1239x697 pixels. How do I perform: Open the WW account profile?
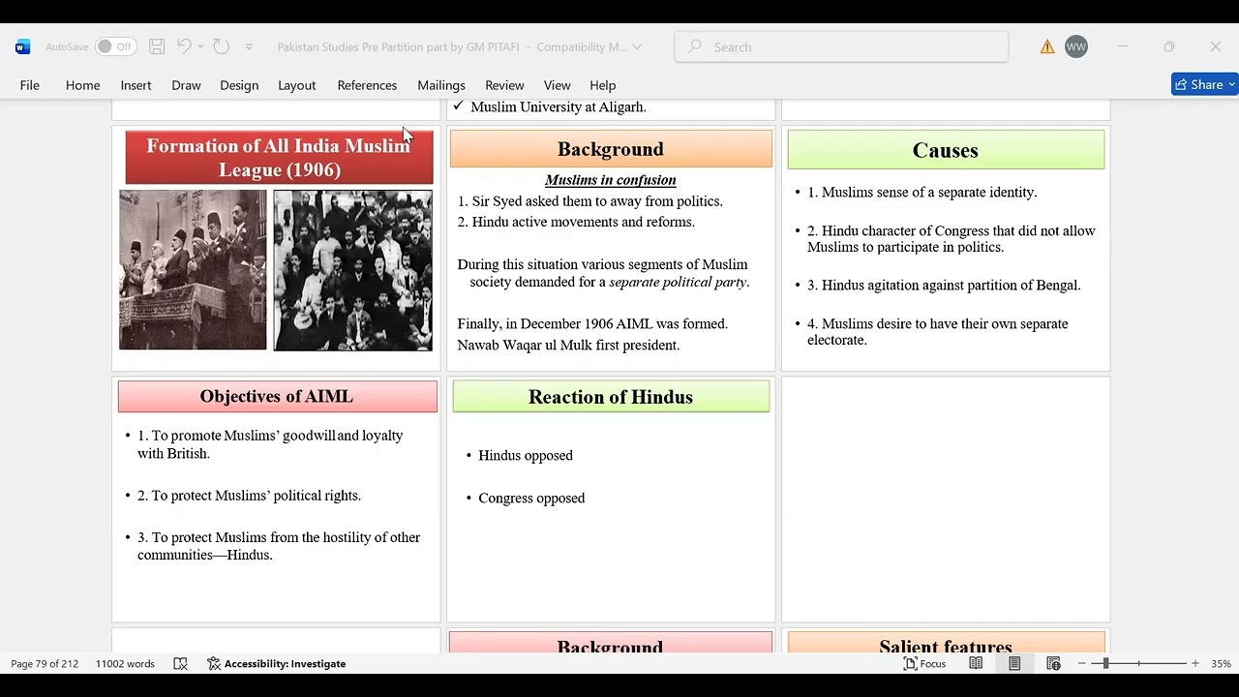[x=1076, y=46]
